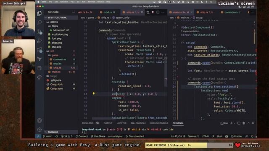Open Explorer panel more actions ellipsis
Viewport: 269px width, 151px height.
[74, 12]
